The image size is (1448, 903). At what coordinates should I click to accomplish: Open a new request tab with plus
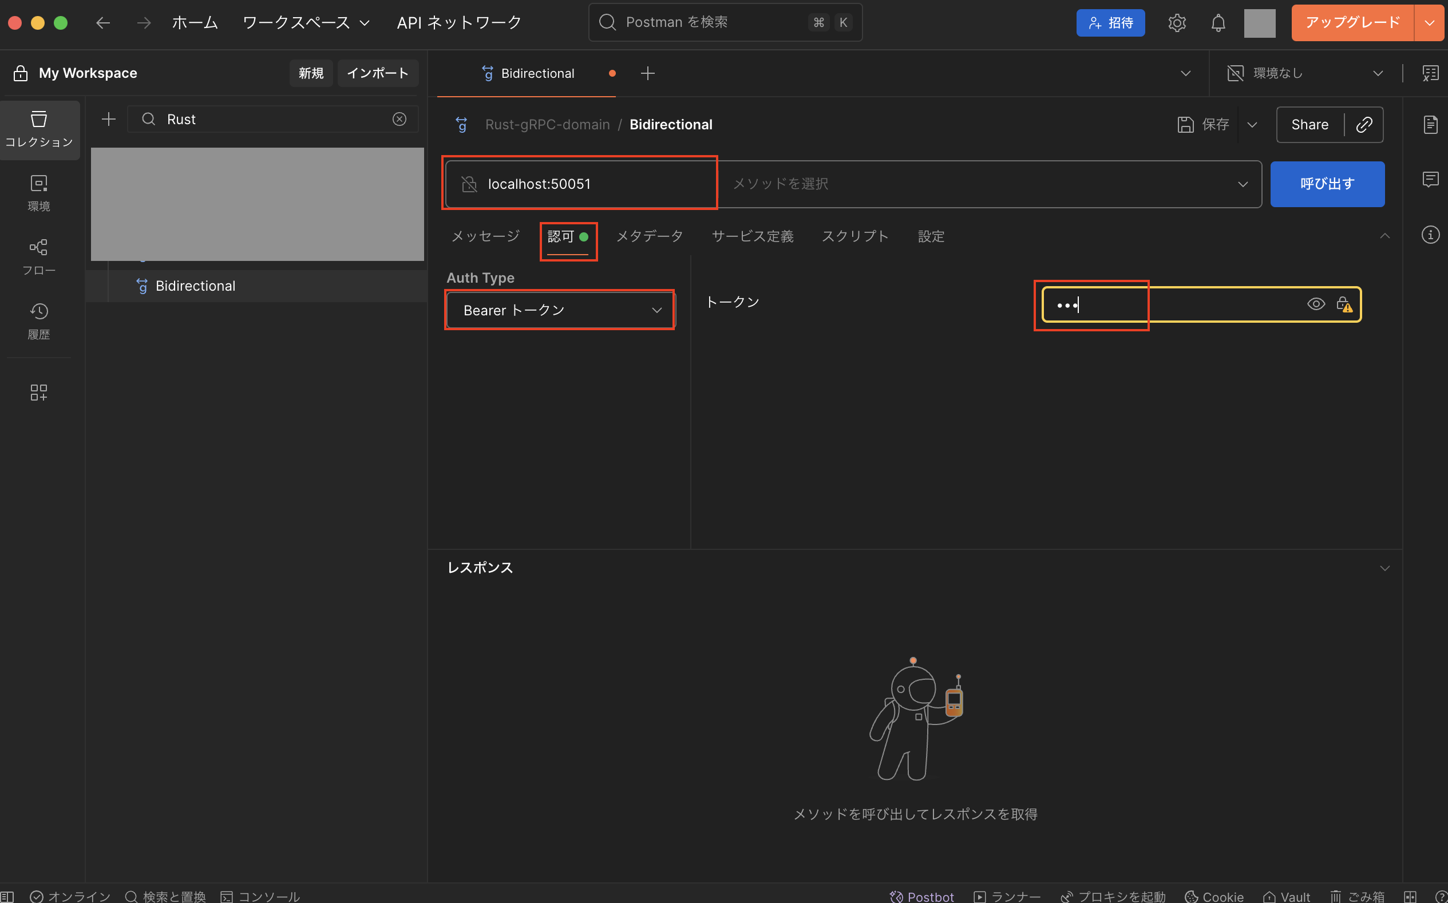pyautogui.click(x=647, y=73)
